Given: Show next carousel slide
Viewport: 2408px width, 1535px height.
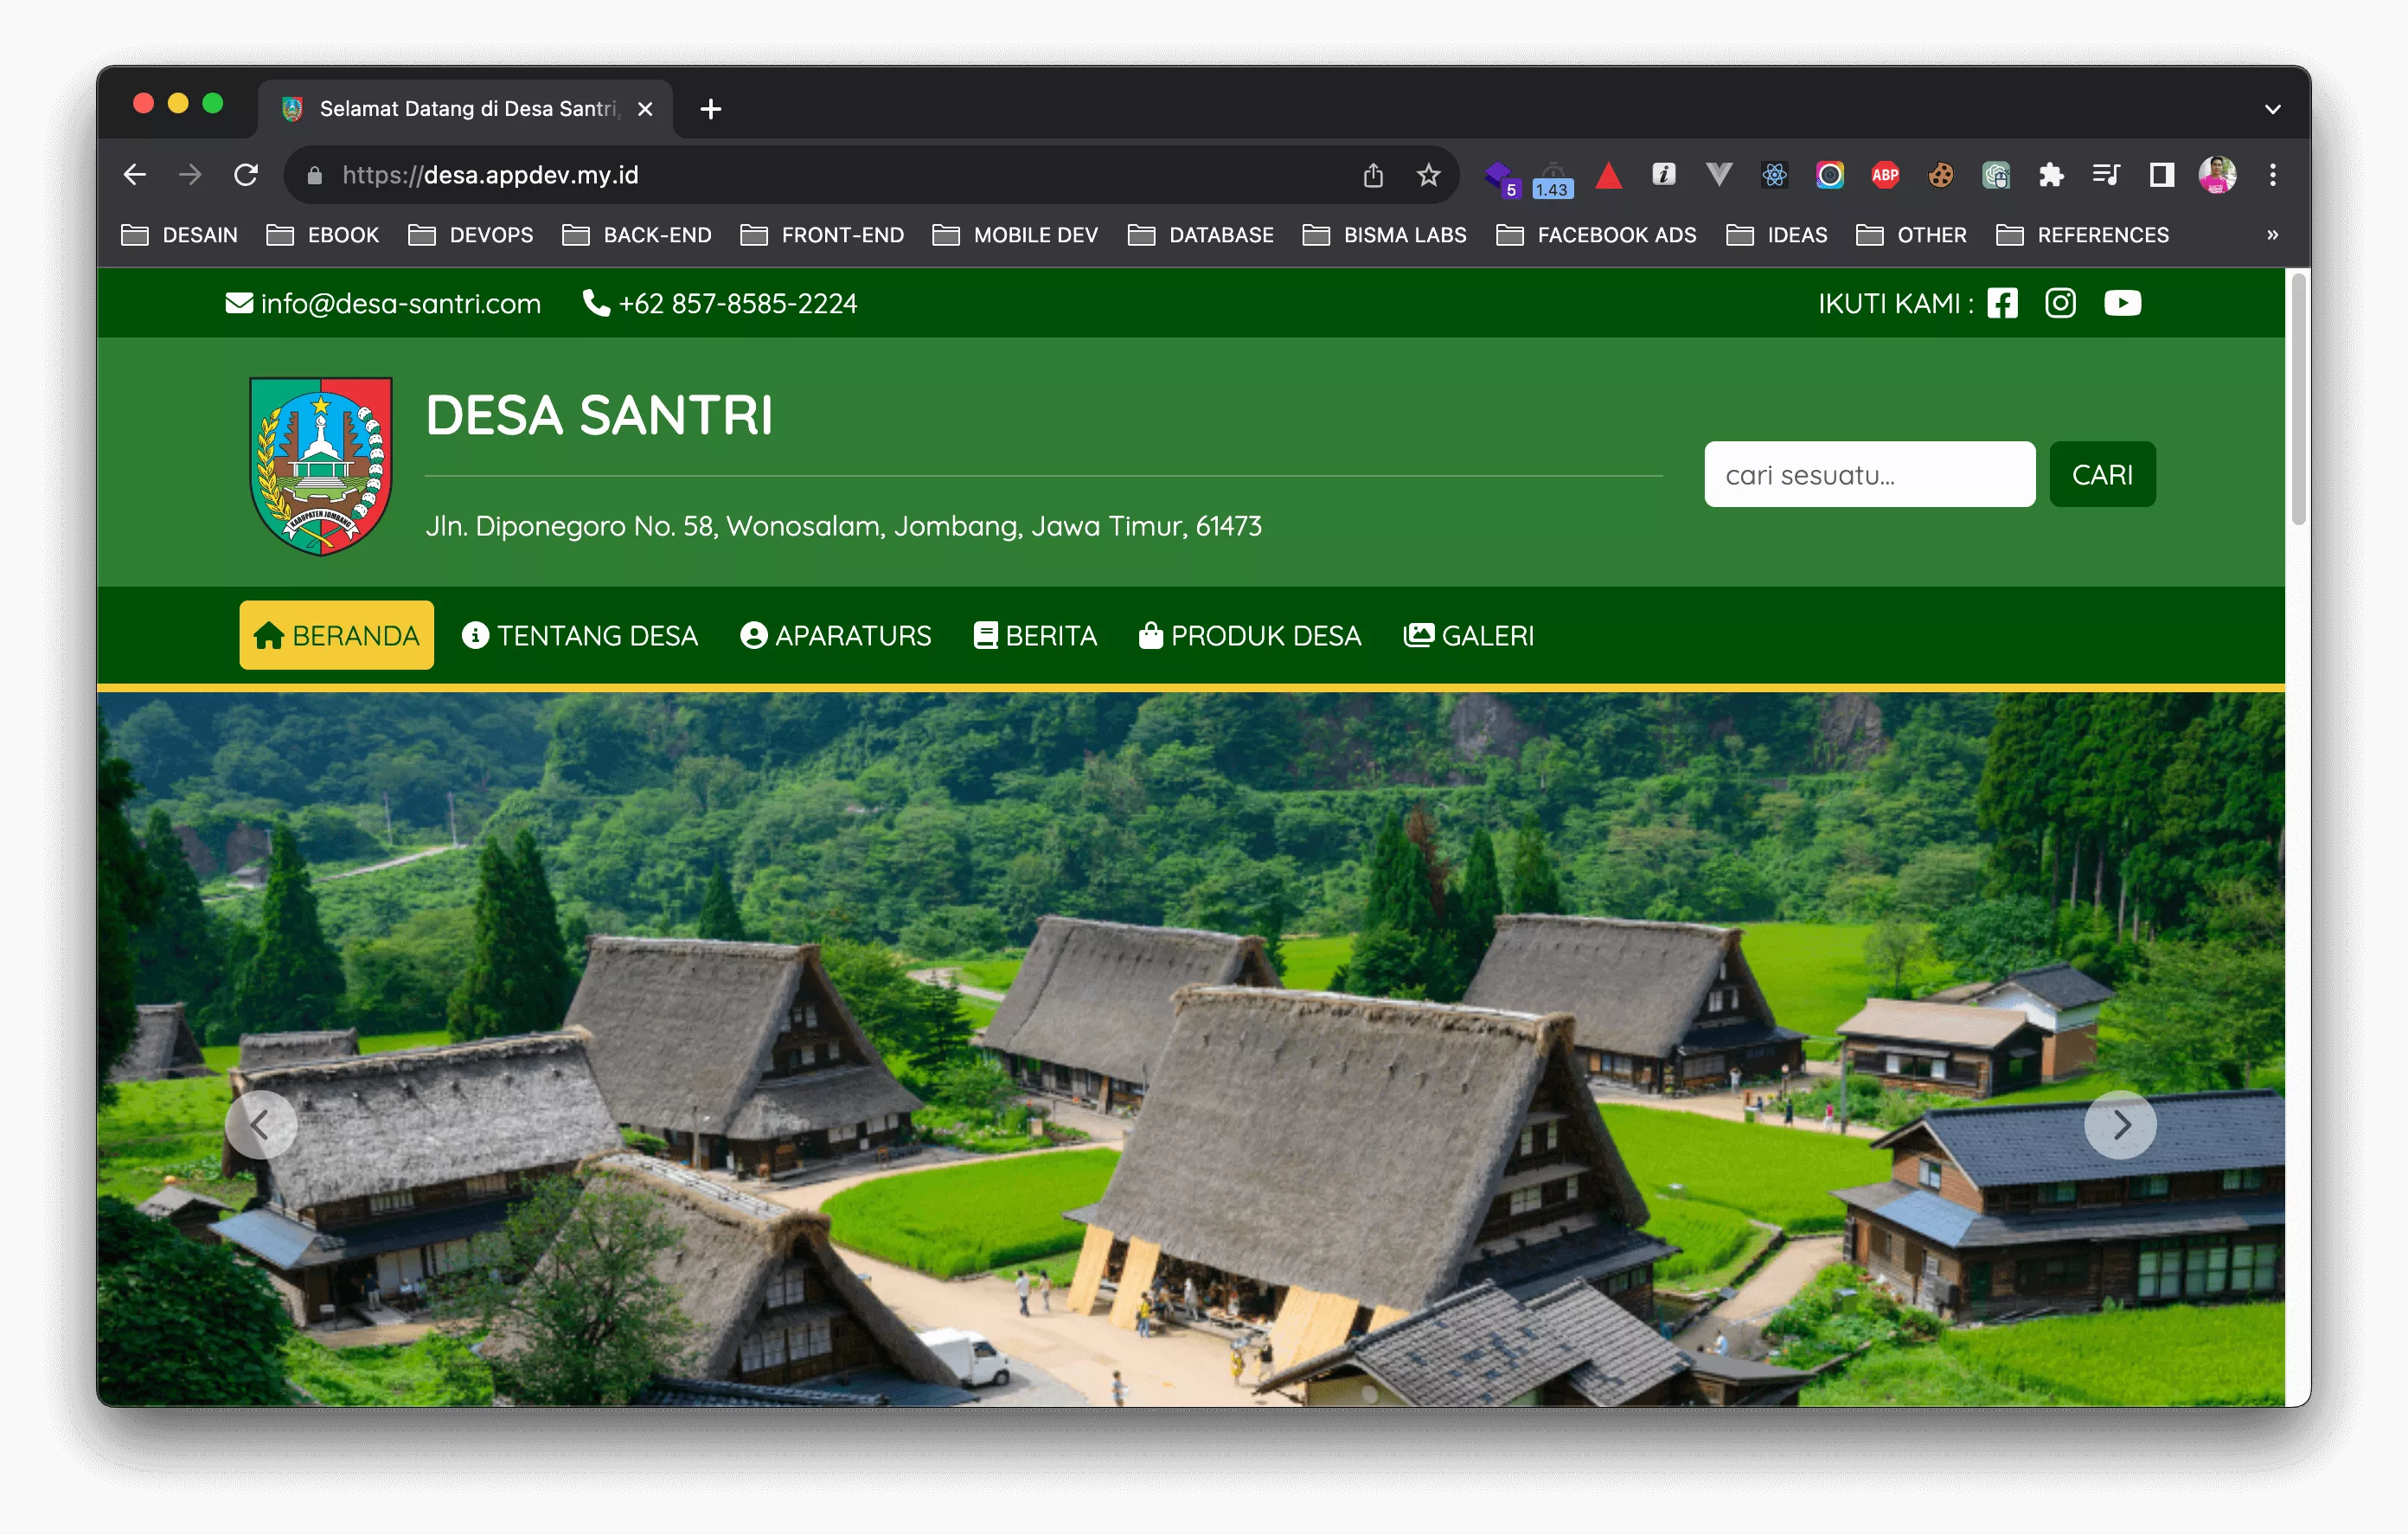Looking at the screenshot, I should [2120, 1125].
